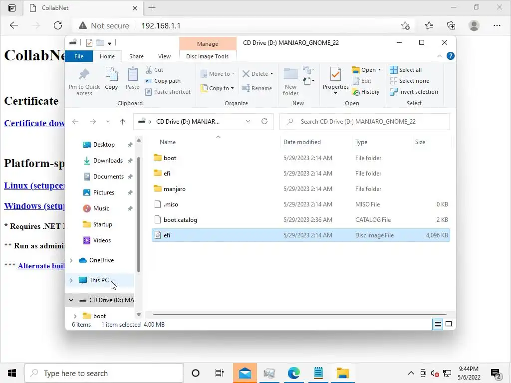The height and width of the screenshot is (383, 511).
Task: Click the taskbar search box
Action: point(104,373)
